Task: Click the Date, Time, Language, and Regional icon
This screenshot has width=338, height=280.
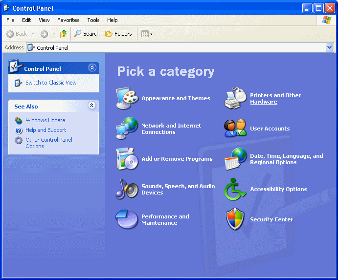Action: tap(236, 159)
